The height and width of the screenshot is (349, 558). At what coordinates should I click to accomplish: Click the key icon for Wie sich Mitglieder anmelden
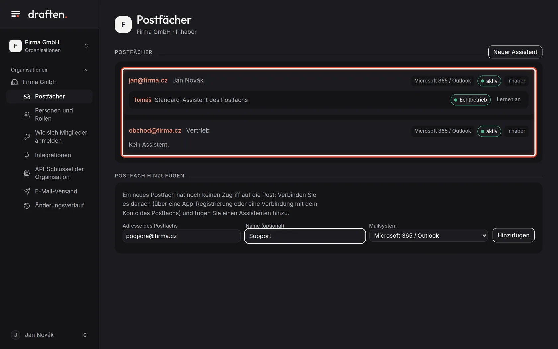coord(27,137)
